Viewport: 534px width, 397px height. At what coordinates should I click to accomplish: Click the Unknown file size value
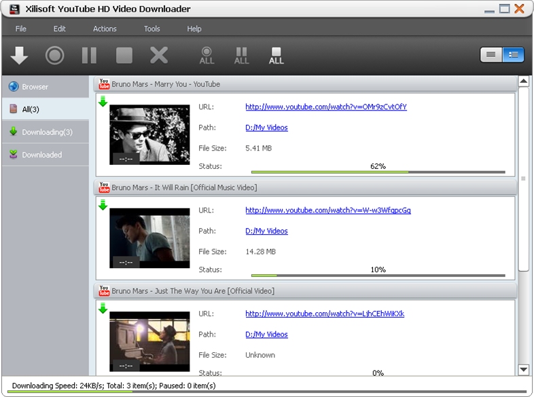[260, 355]
